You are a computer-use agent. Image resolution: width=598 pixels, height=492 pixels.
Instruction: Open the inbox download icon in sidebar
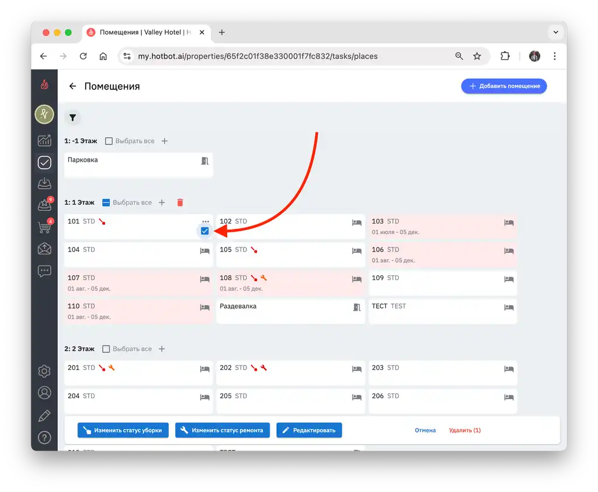[44, 184]
